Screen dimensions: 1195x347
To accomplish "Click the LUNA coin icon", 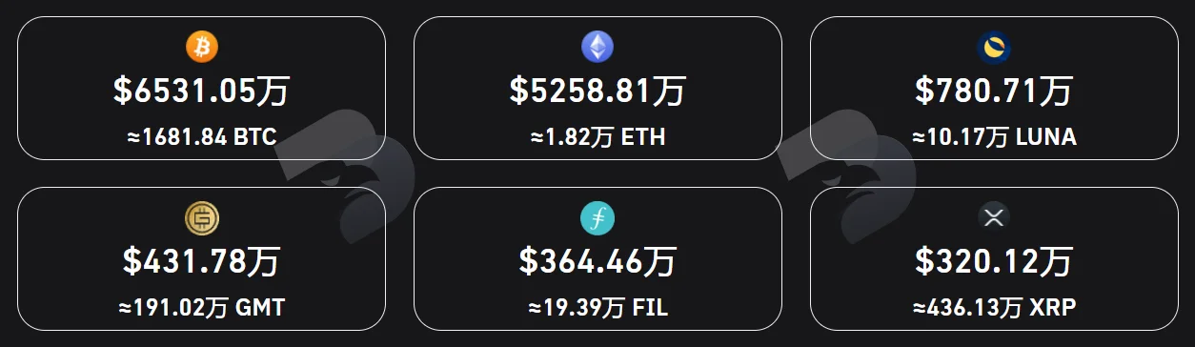I will 994,46.
